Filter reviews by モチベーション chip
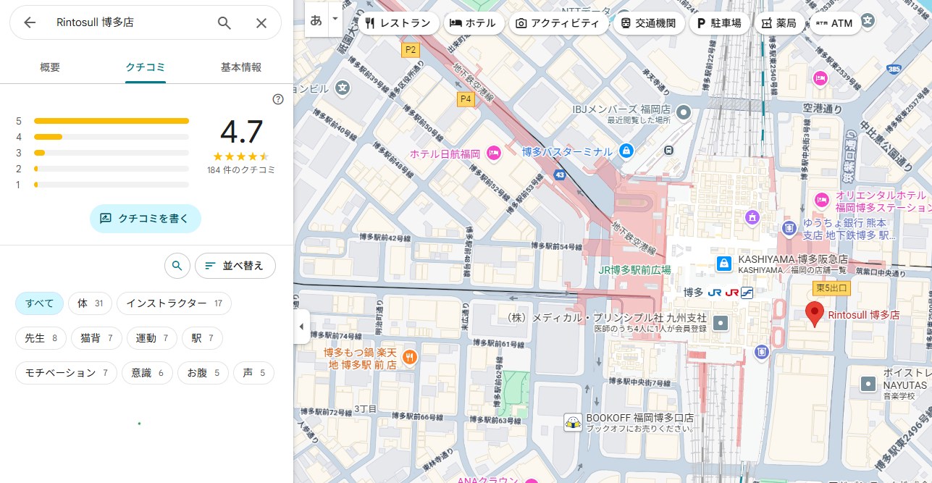The image size is (932, 483). coord(66,373)
